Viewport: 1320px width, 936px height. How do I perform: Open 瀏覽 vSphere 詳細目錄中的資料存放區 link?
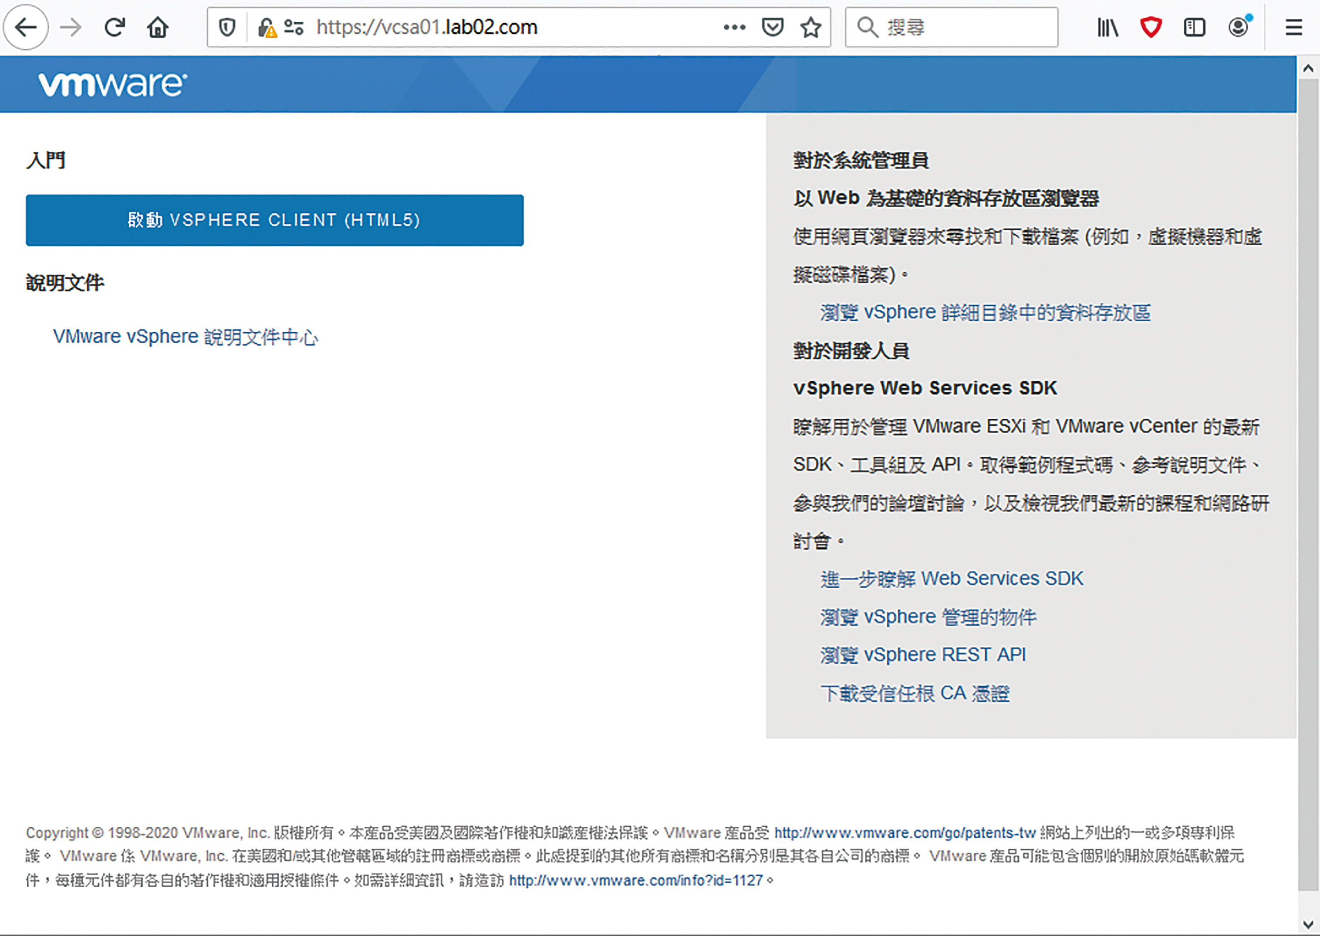click(986, 313)
